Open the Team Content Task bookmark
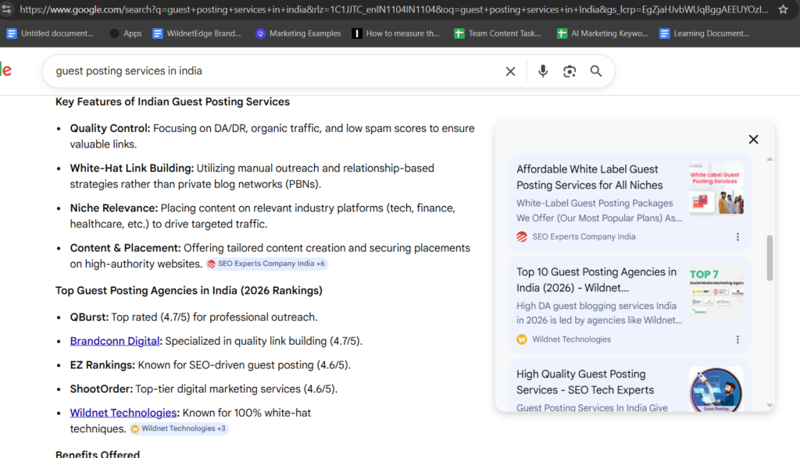 498,34
